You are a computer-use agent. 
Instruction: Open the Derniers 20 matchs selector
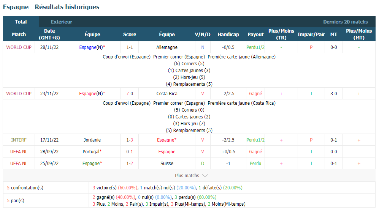click(x=346, y=22)
